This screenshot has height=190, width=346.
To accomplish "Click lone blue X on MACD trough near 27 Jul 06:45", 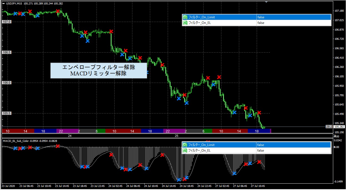I will (x=234, y=173).
